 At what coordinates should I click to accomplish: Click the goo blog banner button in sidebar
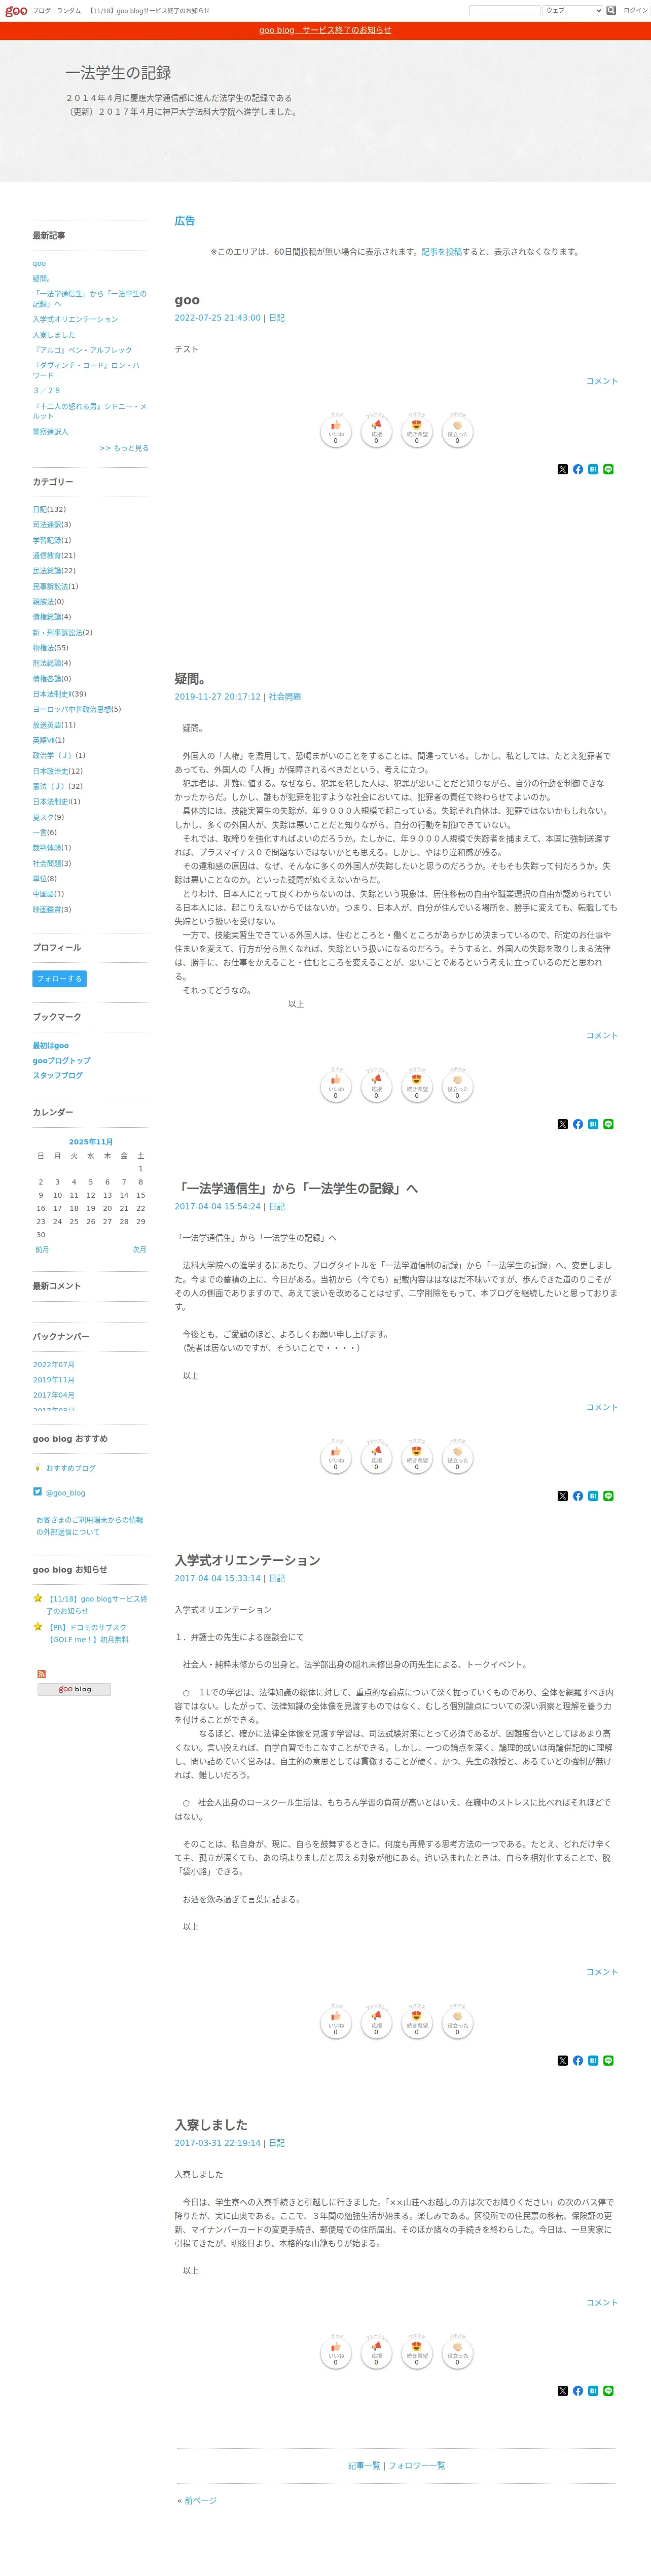(74, 1689)
